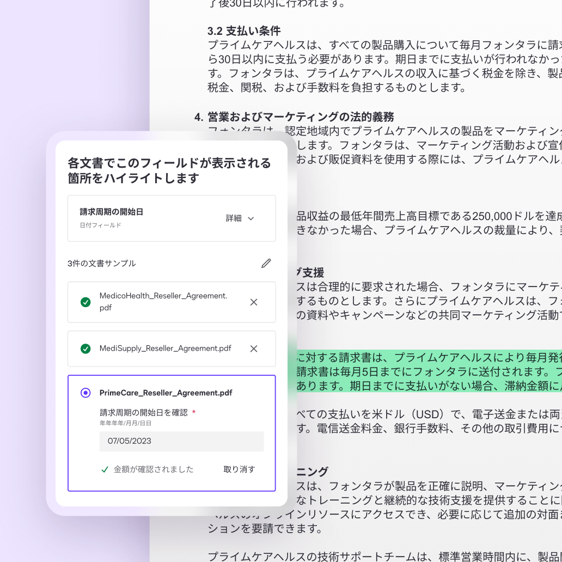Click the green verified checkmark on MediSupply row
Image resolution: width=562 pixels, height=562 pixels.
tap(85, 349)
